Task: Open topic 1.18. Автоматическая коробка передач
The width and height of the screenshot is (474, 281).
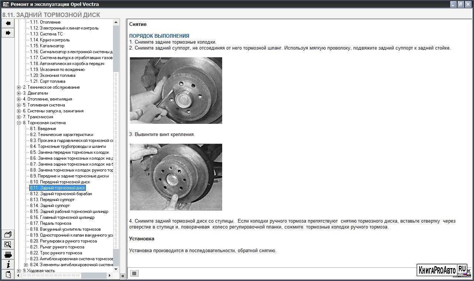Action: pyautogui.click(x=67, y=64)
